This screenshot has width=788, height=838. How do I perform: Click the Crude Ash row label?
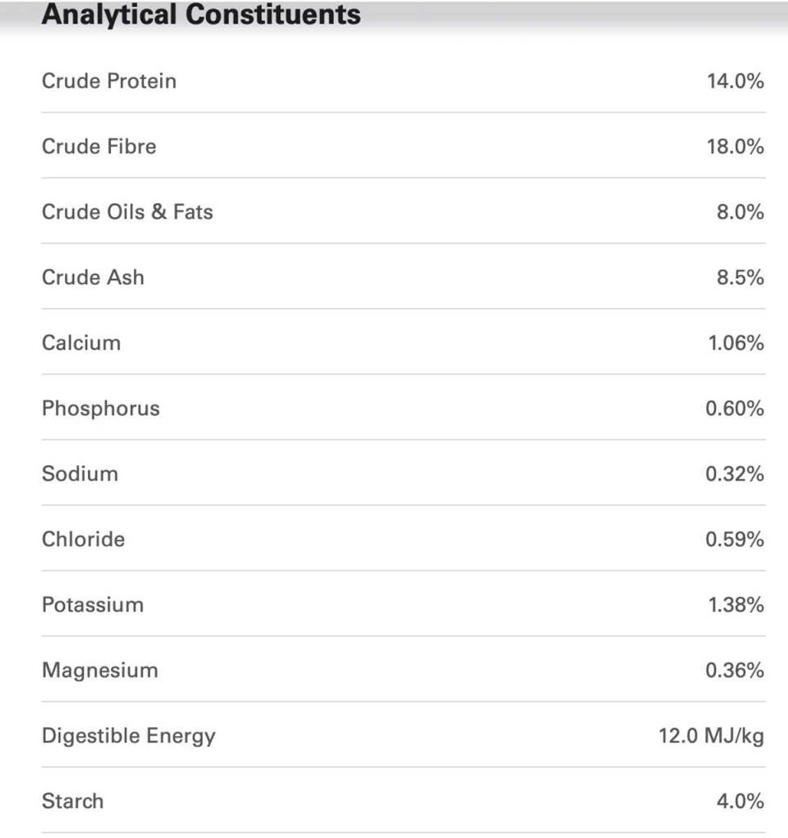(93, 277)
